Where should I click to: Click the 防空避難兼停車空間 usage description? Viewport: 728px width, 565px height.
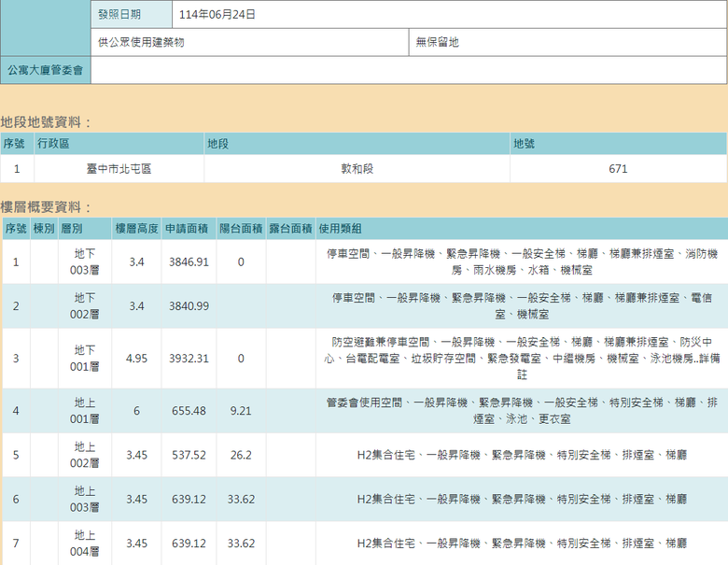[x=522, y=359]
